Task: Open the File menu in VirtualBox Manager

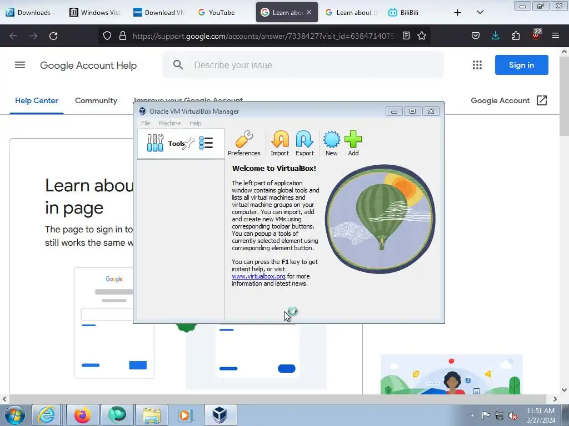Action: point(146,123)
